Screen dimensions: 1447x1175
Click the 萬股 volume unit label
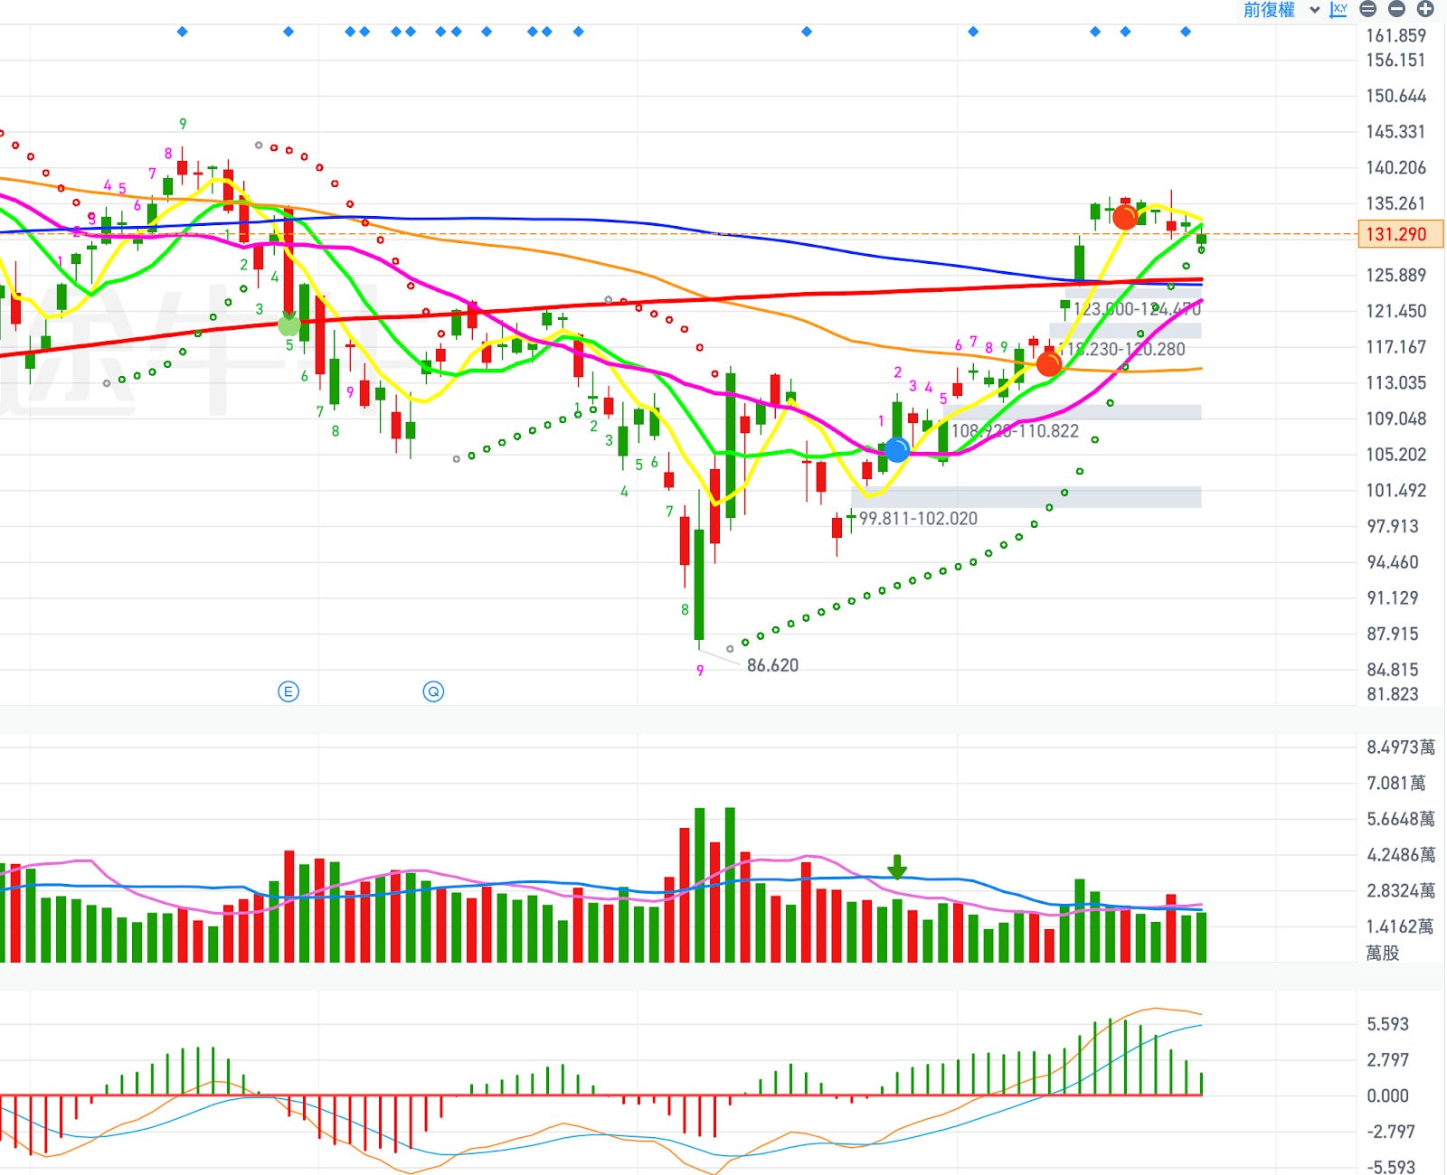[1382, 953]
